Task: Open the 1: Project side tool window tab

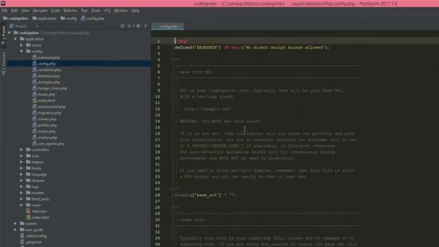Action: [3, 36]
